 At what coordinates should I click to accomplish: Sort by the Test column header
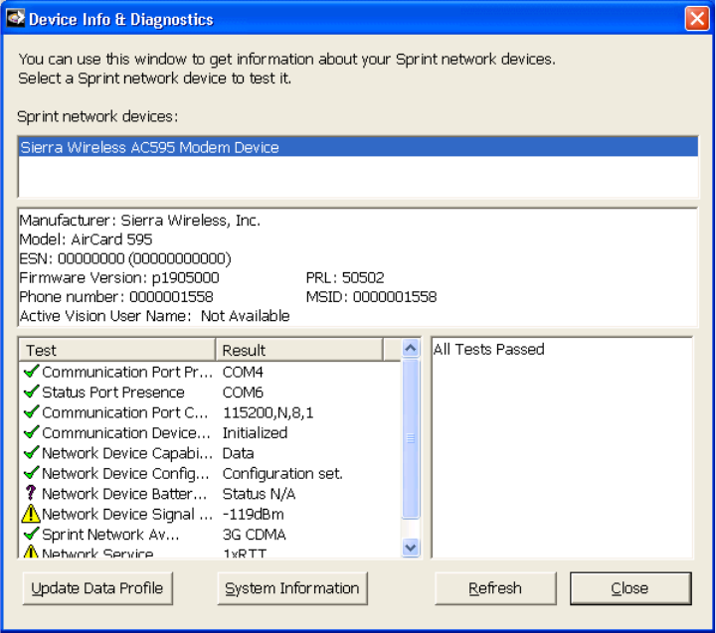[116, 350]
